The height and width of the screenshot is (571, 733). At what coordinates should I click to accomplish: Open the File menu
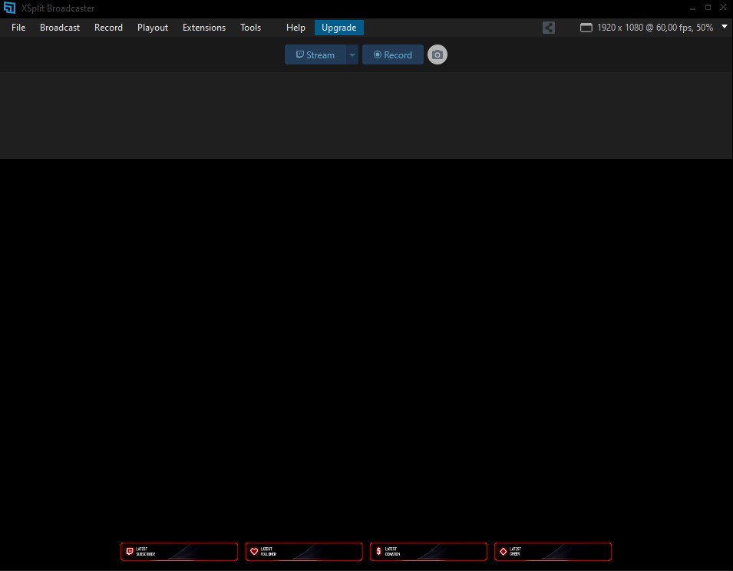(18, 28)
